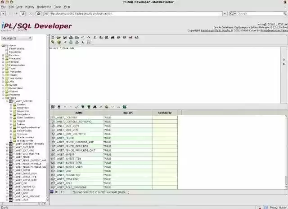
Task: Click the minus Delete record icon
Action: tap(71, 107)
